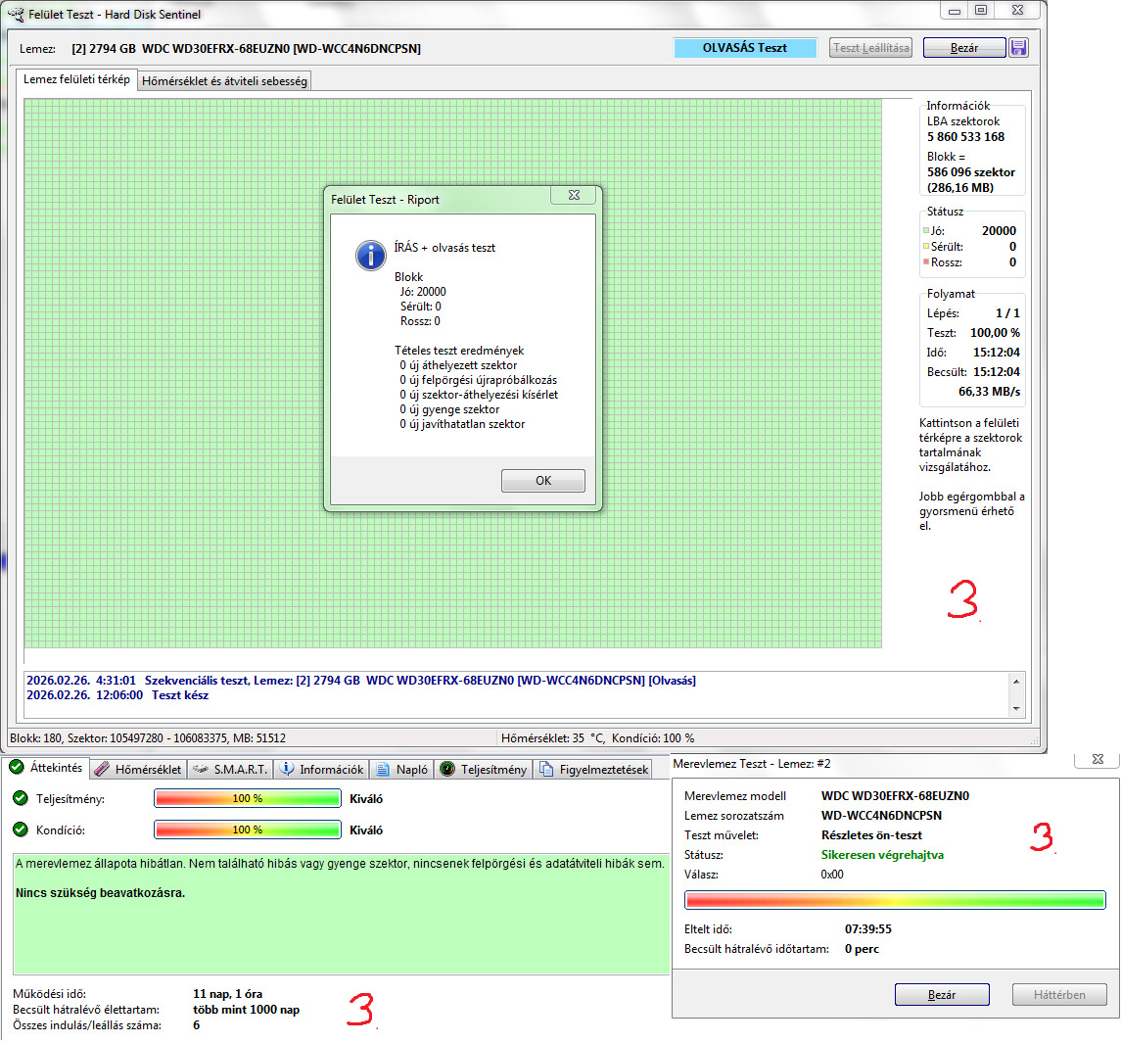Click the Teszt Leállítása button

[870, 48]
